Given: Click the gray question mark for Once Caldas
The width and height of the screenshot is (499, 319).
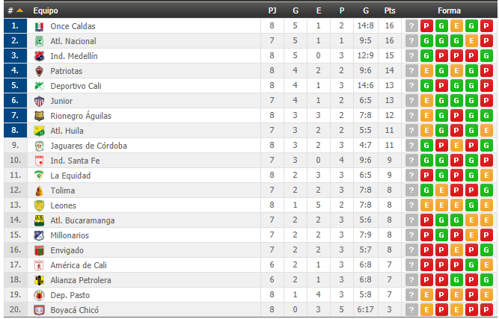Looking at the screenshot, I should (x=411, y=25).
